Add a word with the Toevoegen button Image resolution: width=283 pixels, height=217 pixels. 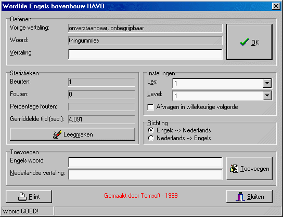249,168
